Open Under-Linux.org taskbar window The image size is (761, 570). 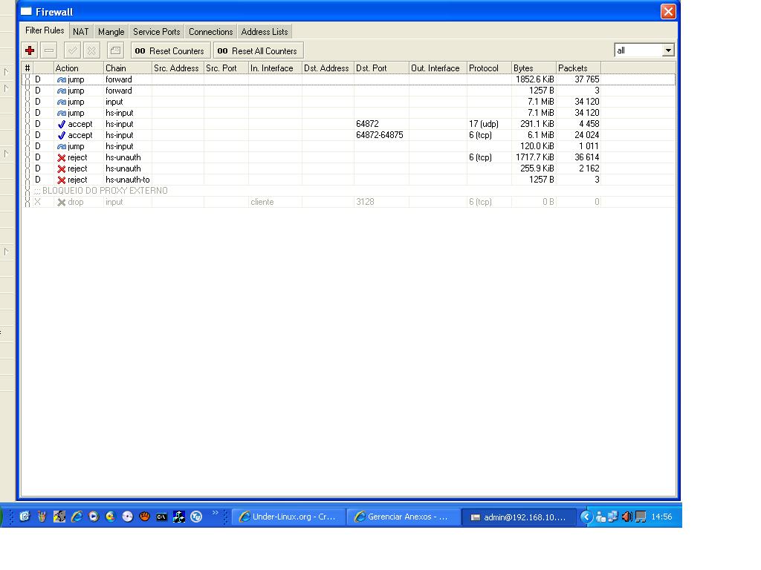tap(289, 517)
